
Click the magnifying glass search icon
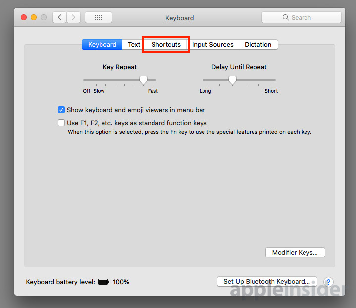(x=285, y=17)
